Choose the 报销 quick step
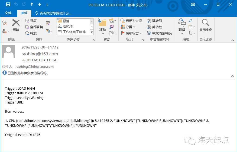 coord(73,21)
